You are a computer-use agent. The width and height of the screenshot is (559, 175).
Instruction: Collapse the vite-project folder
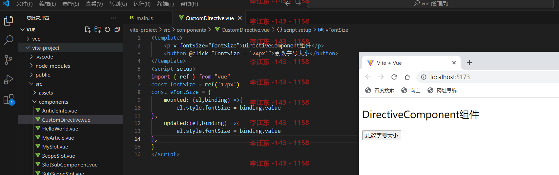pos(71,48)
